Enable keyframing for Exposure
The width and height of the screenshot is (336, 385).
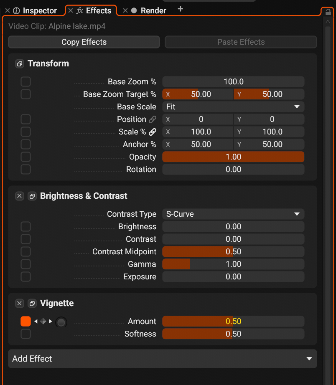point(25,276)
